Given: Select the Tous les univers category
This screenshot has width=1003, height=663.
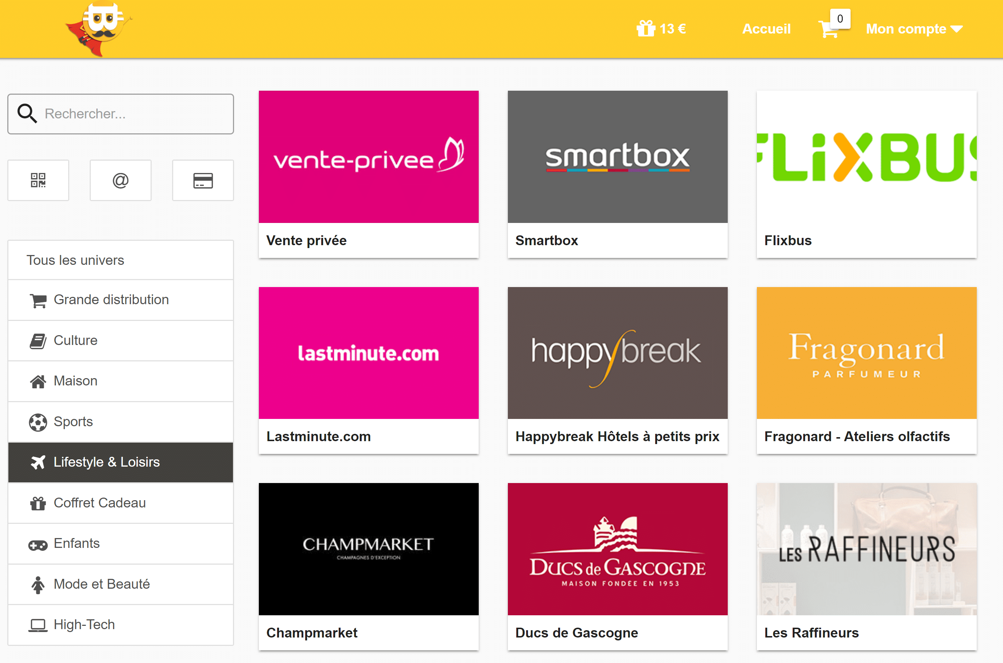Looking at the screenshot, I should pos(121,260).
